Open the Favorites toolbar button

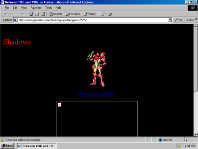coord(72,14)
